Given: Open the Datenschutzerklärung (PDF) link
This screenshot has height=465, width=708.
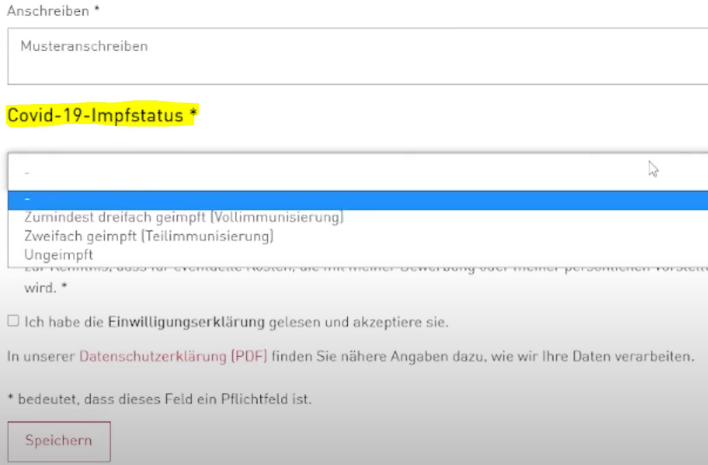Looking at the screenshot, I should tap(173, 356).
